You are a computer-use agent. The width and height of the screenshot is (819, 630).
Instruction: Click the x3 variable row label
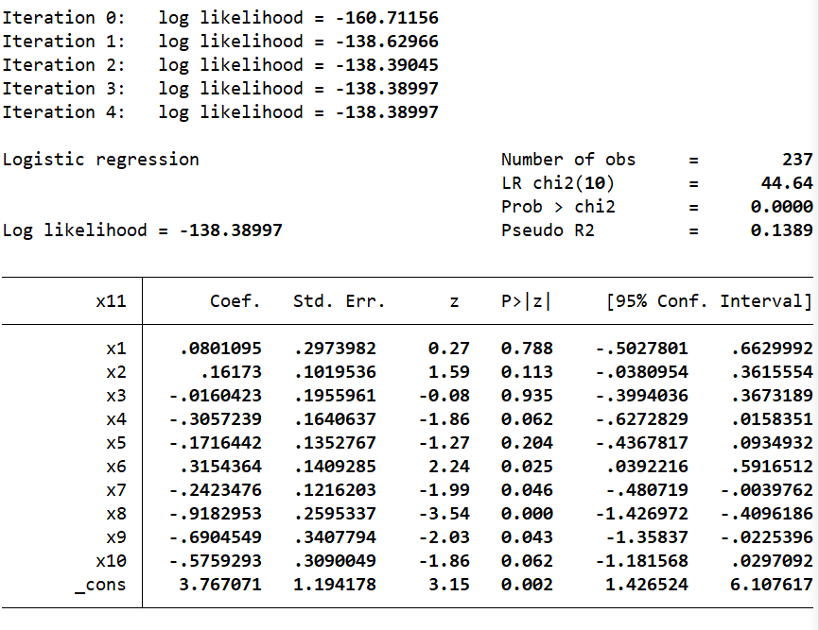click(x=115, y=396)
